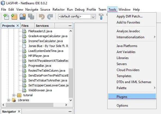Choose Servers menu entry

[132, 64]
